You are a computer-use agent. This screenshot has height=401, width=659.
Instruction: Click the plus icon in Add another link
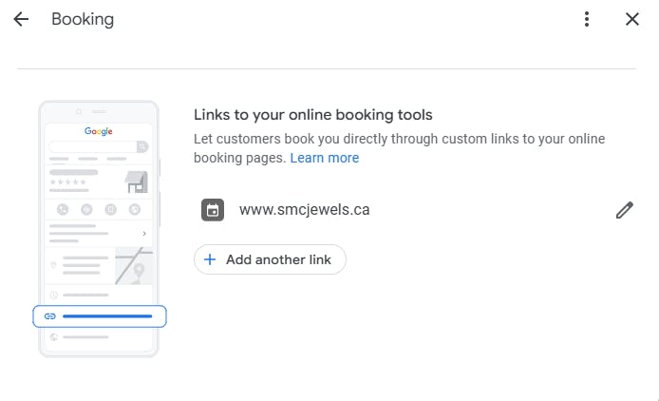[x=211, y=259]
